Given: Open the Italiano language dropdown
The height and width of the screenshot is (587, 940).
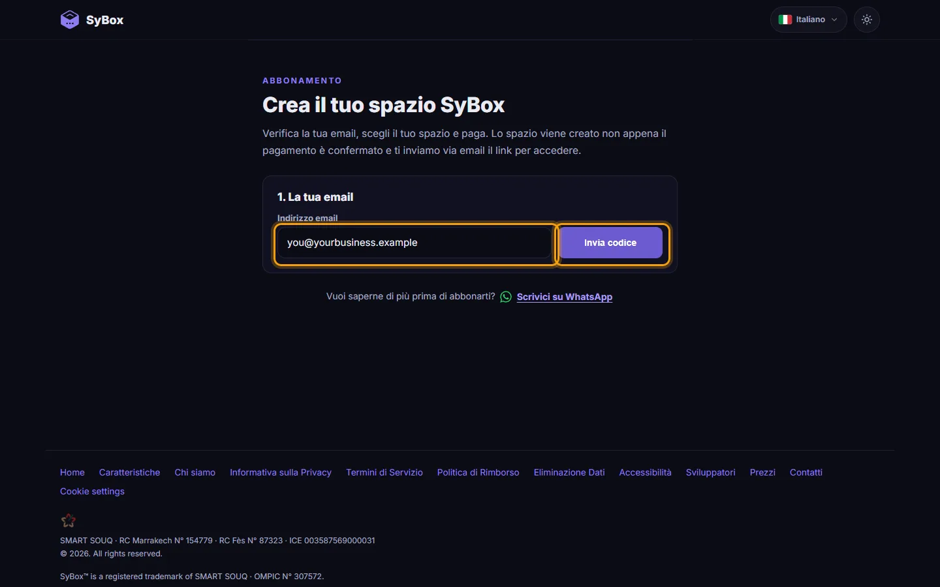Looking at the screenshot, I should coord(808,20).
